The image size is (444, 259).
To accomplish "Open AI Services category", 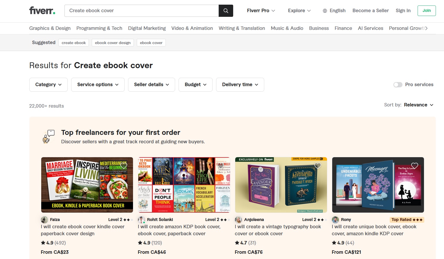I will tap(371, 28).
